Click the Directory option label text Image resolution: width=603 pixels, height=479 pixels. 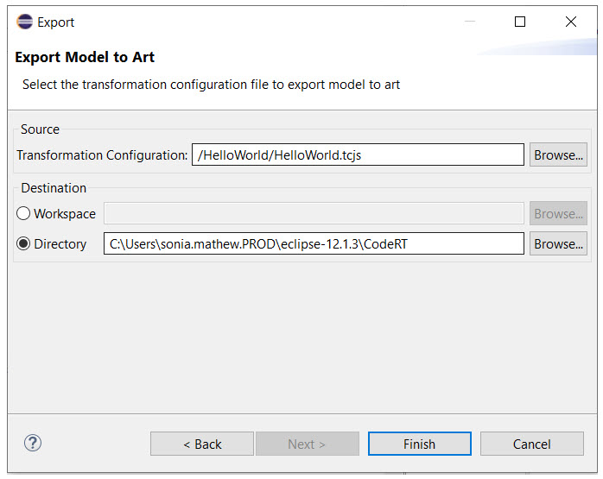coord(60,244)
